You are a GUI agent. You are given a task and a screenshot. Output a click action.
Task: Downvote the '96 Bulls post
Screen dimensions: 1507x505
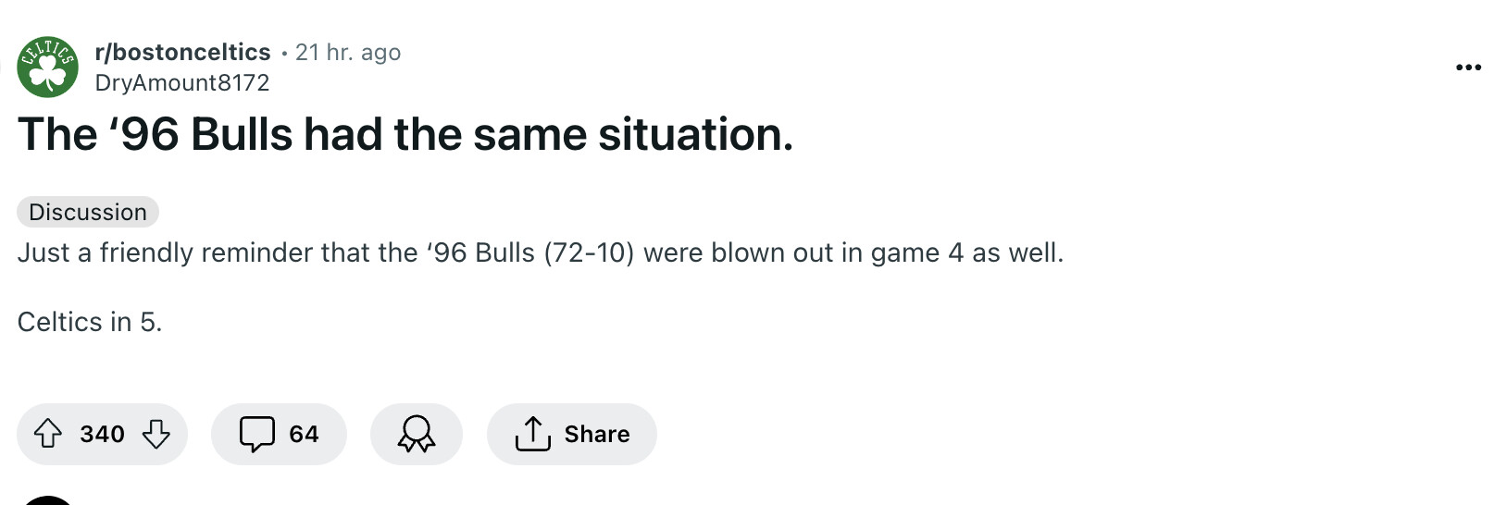pyautogui.click(x=156, y=434)
